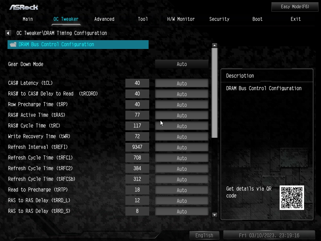Click the scrollbar down arrow
The width and height of the screenshot is (321, 241).
click(214, 215)
